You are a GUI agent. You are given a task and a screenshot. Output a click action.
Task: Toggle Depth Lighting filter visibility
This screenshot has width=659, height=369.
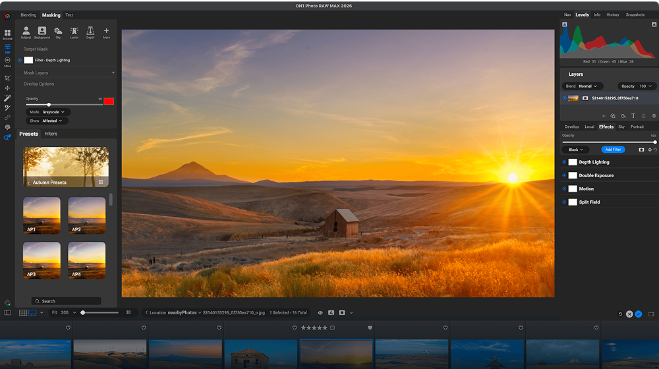pyautogui.click(x=564, y=162)
